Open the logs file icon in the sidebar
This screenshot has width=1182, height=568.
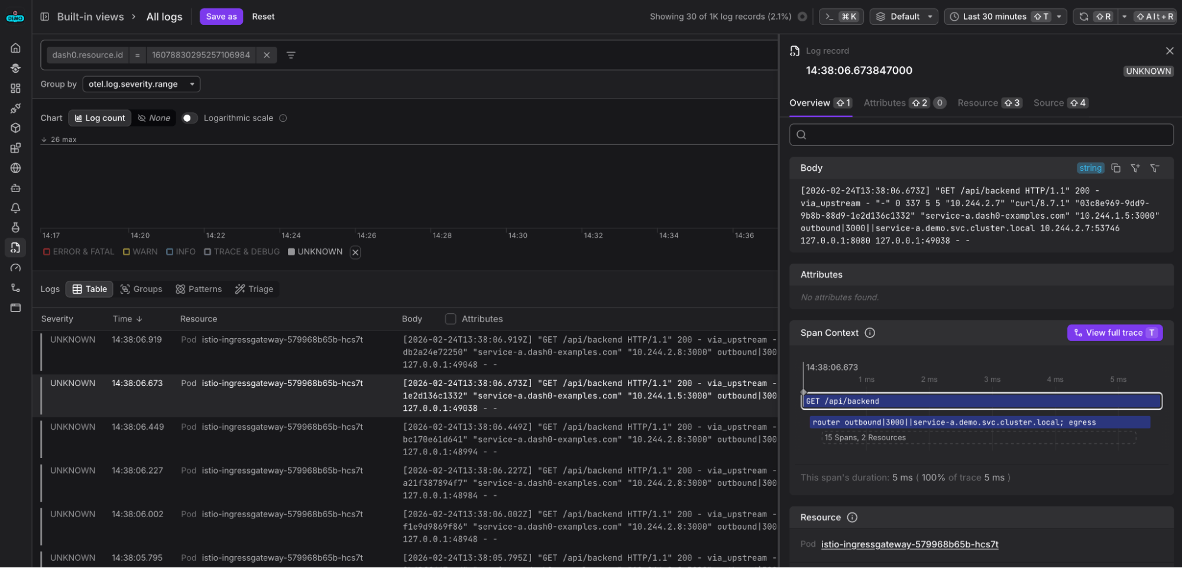click(x=15, y=248)
